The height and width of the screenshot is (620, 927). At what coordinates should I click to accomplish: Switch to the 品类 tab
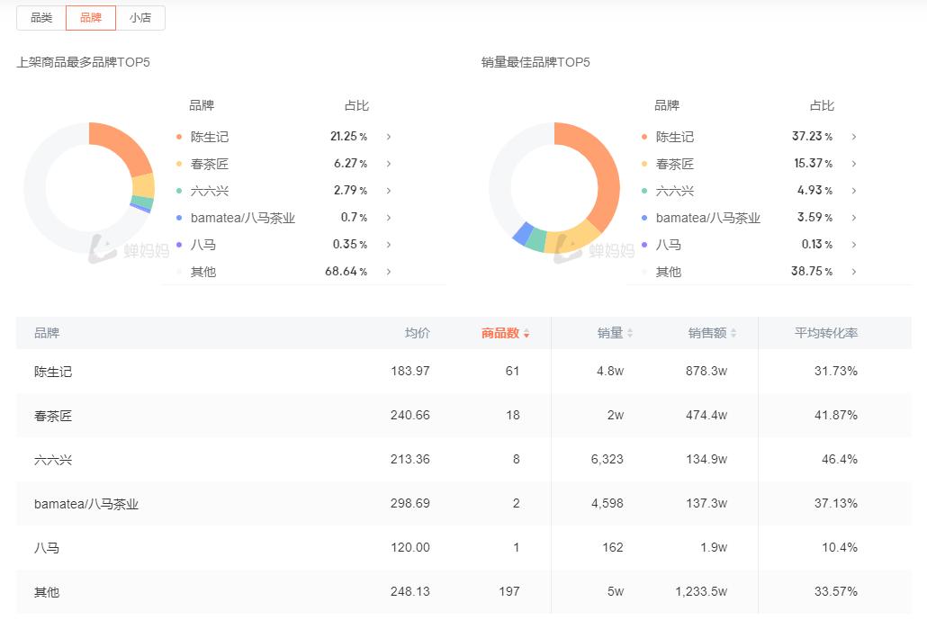tap(40, 17)
